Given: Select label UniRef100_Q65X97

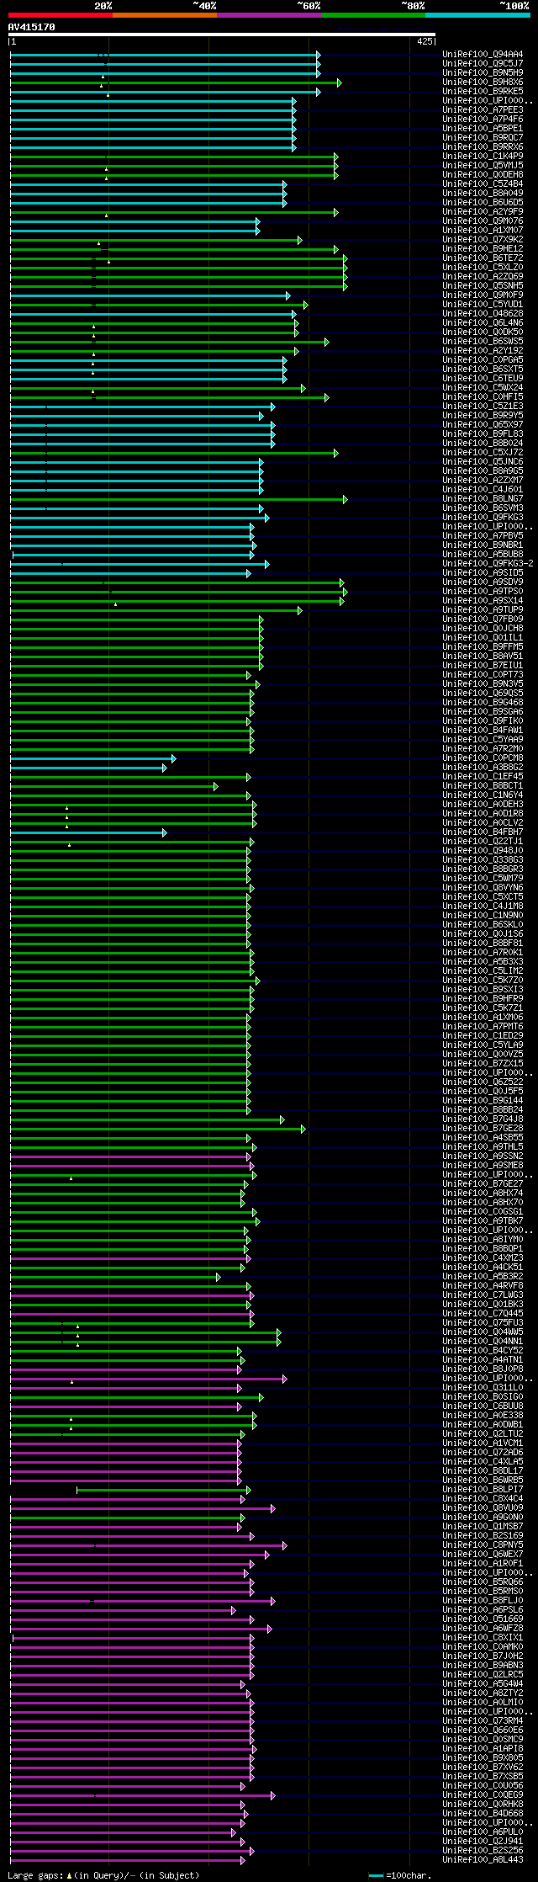Looking at the screenshot, I should [483, 425].
